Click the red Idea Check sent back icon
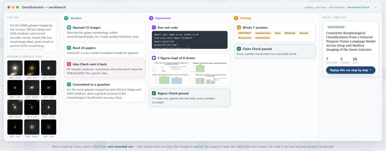This screenshot has width=386, height=151. tap(69, 64)
